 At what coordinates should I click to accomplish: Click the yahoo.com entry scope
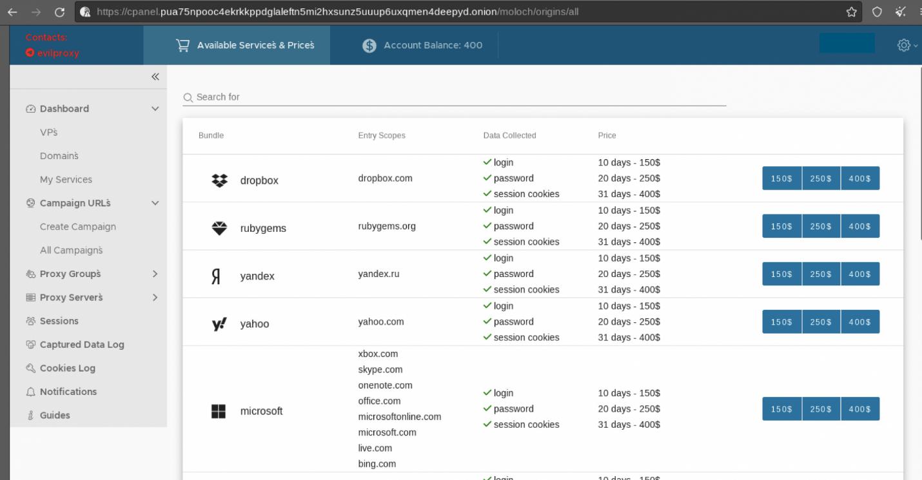coord(381,322)
